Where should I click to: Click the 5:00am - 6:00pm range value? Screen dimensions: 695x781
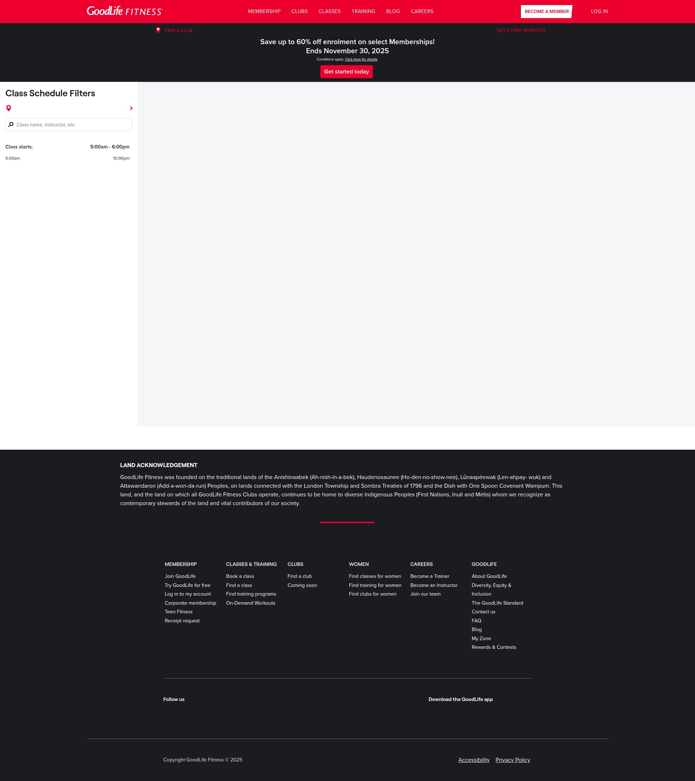110,147
